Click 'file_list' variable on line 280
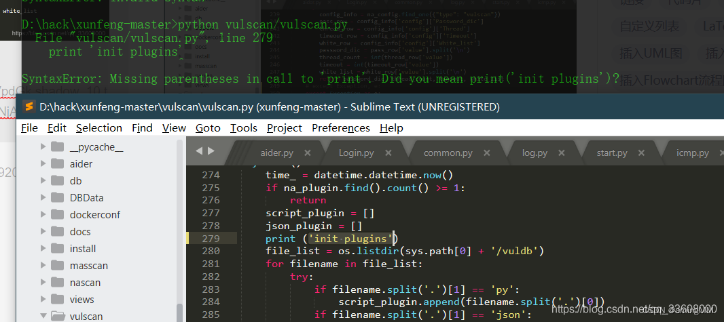The image size is (724, 322). tap(292, 251)
